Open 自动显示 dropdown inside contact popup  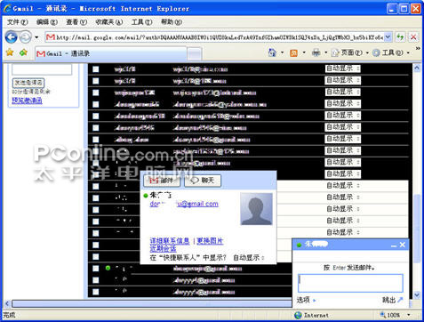click(249, 258)
